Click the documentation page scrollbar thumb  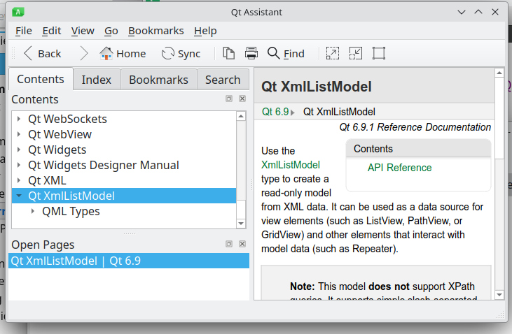coord(499,118)
